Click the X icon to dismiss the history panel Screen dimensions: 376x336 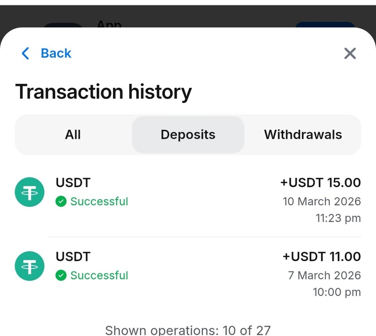pyautogui.click(x=350, y=53)
